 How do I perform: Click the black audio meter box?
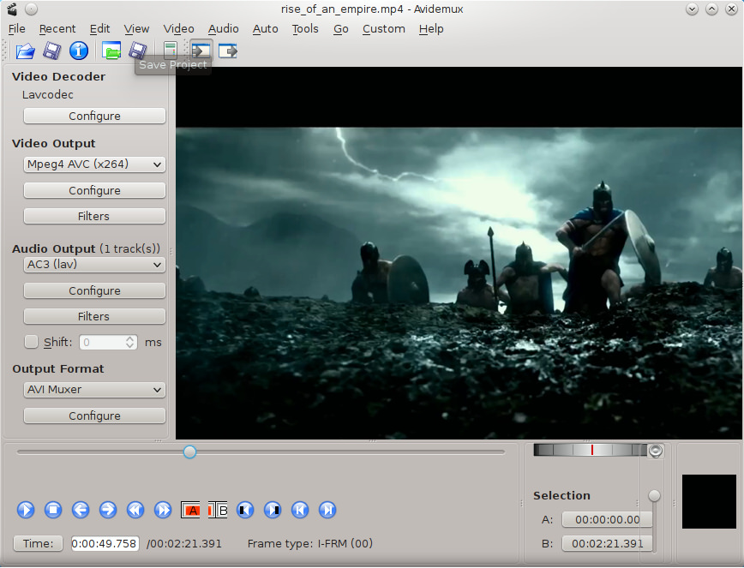(709, 501)
